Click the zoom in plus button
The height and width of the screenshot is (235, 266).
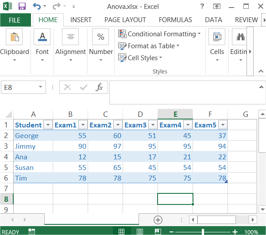[x=235, y=232]
